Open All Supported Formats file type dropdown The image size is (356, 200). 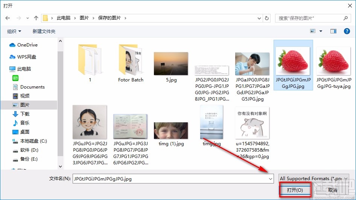314,179
